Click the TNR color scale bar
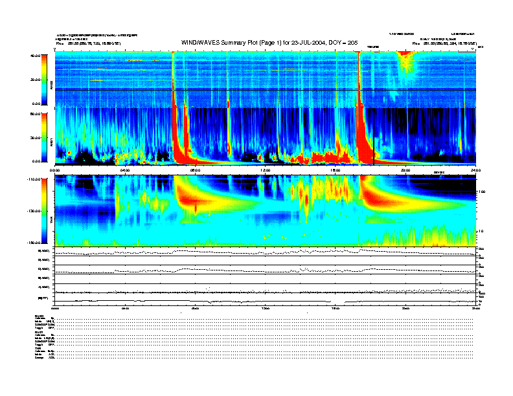This screenshot has width=513, height=396. coord(43,210)
